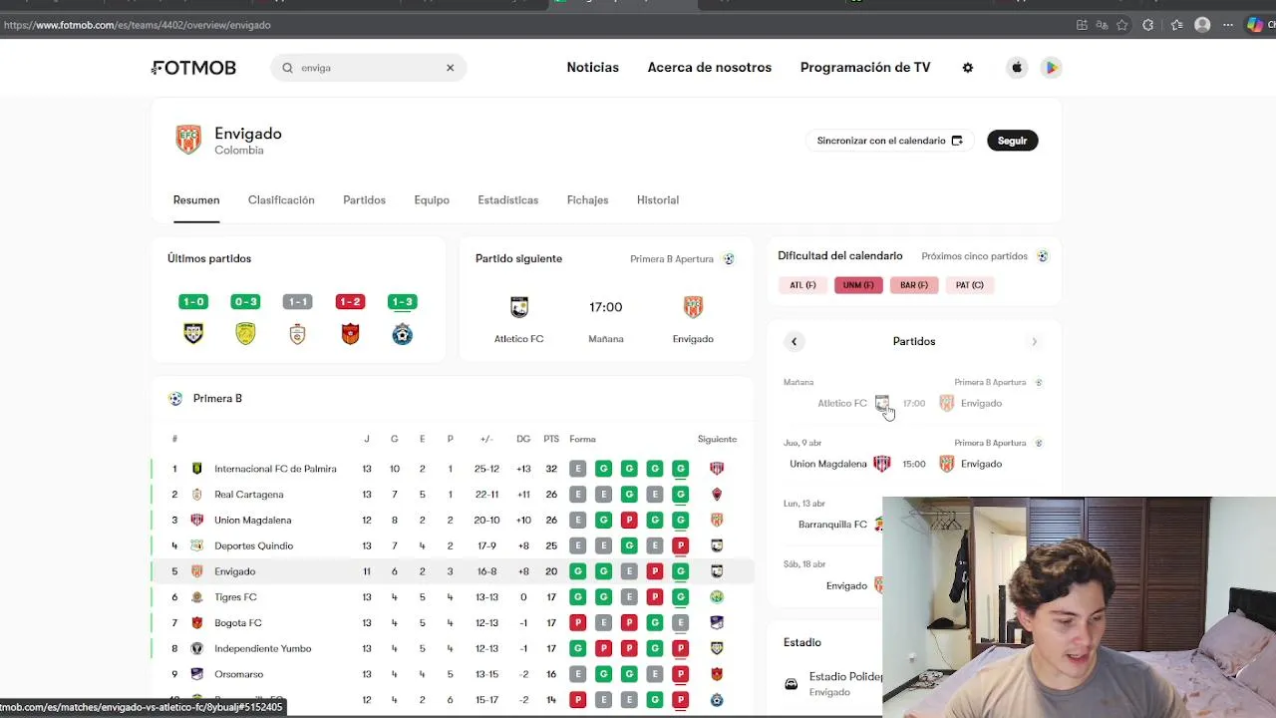Open the Atletico FC 17:00 fixture in Partidos list
The image size is (1276, 718).
[x=914, y=403]
